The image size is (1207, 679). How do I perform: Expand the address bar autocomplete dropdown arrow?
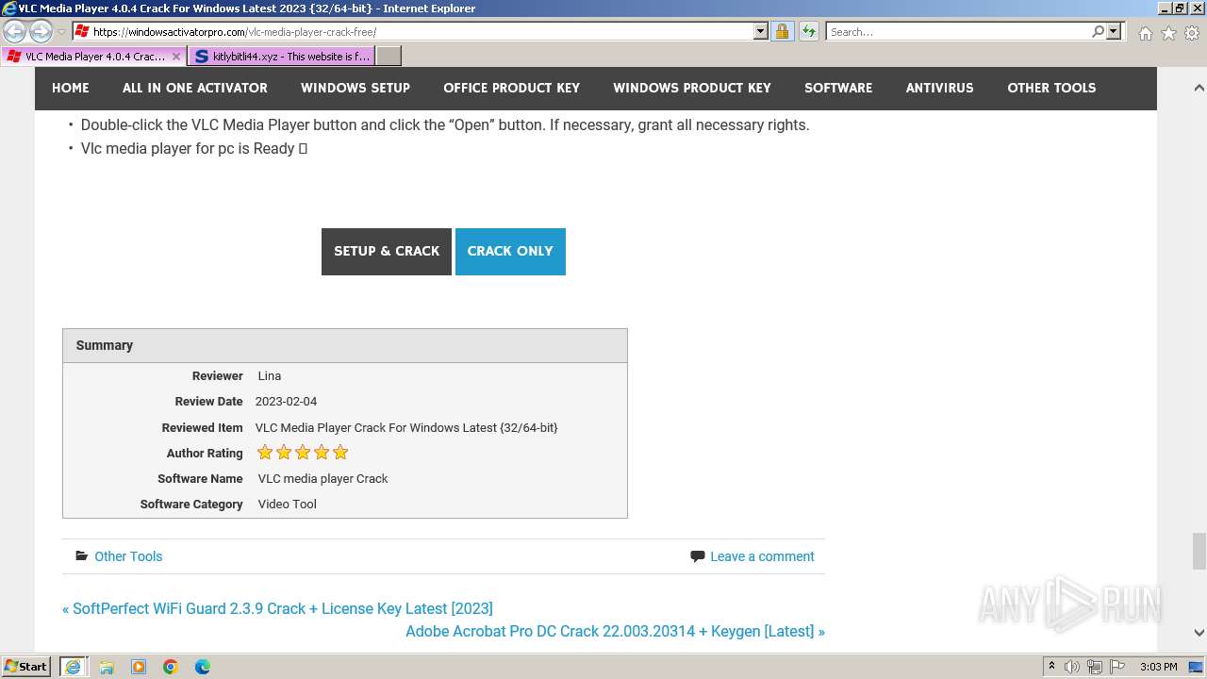[761, 31]
